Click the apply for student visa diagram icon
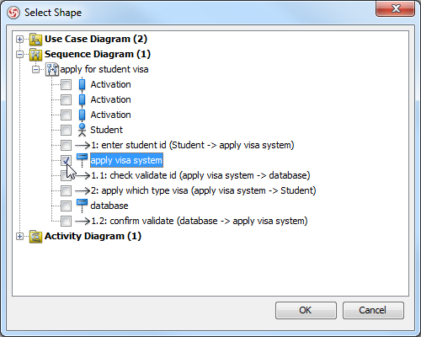 (52, 69)
